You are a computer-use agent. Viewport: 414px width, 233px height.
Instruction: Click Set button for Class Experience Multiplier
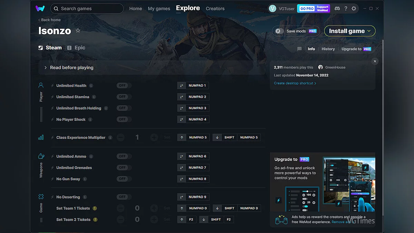point(167,137)
